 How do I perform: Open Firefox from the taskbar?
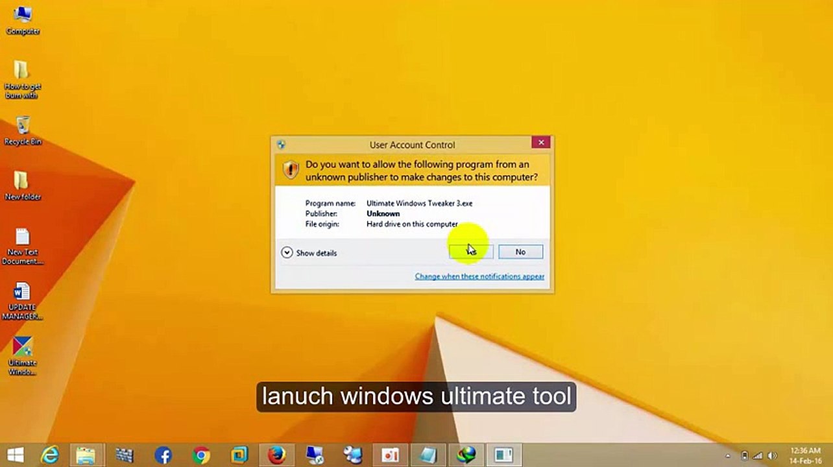277,455
